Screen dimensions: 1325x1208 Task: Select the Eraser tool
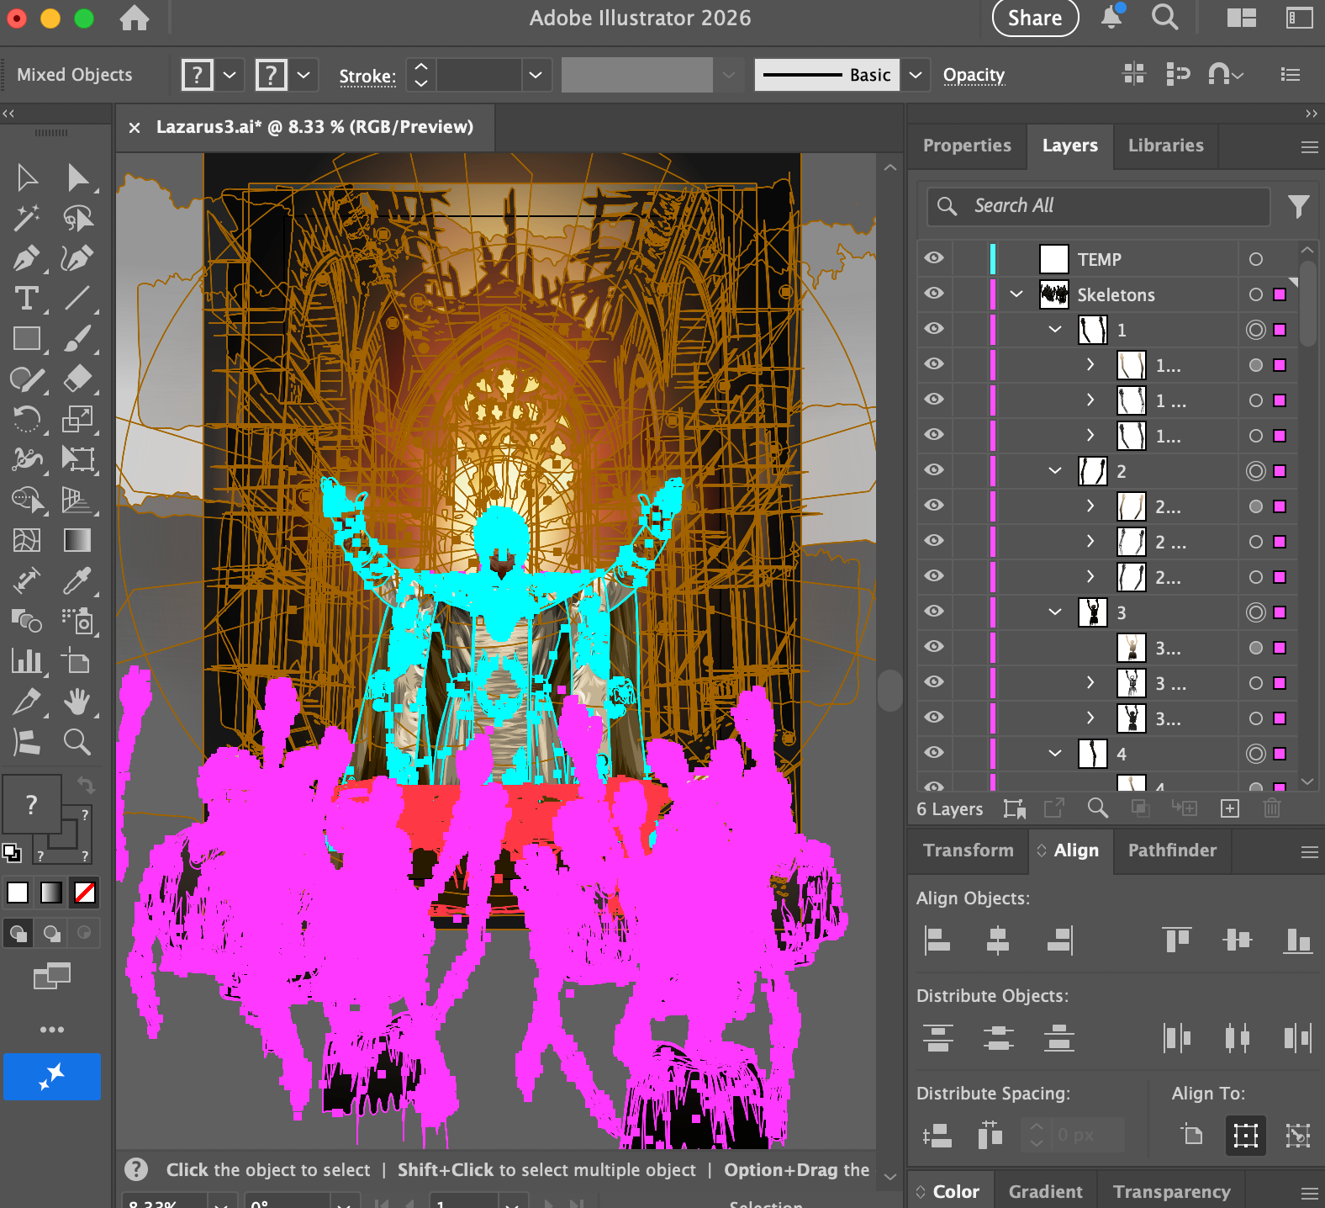(x=77, y=379)
